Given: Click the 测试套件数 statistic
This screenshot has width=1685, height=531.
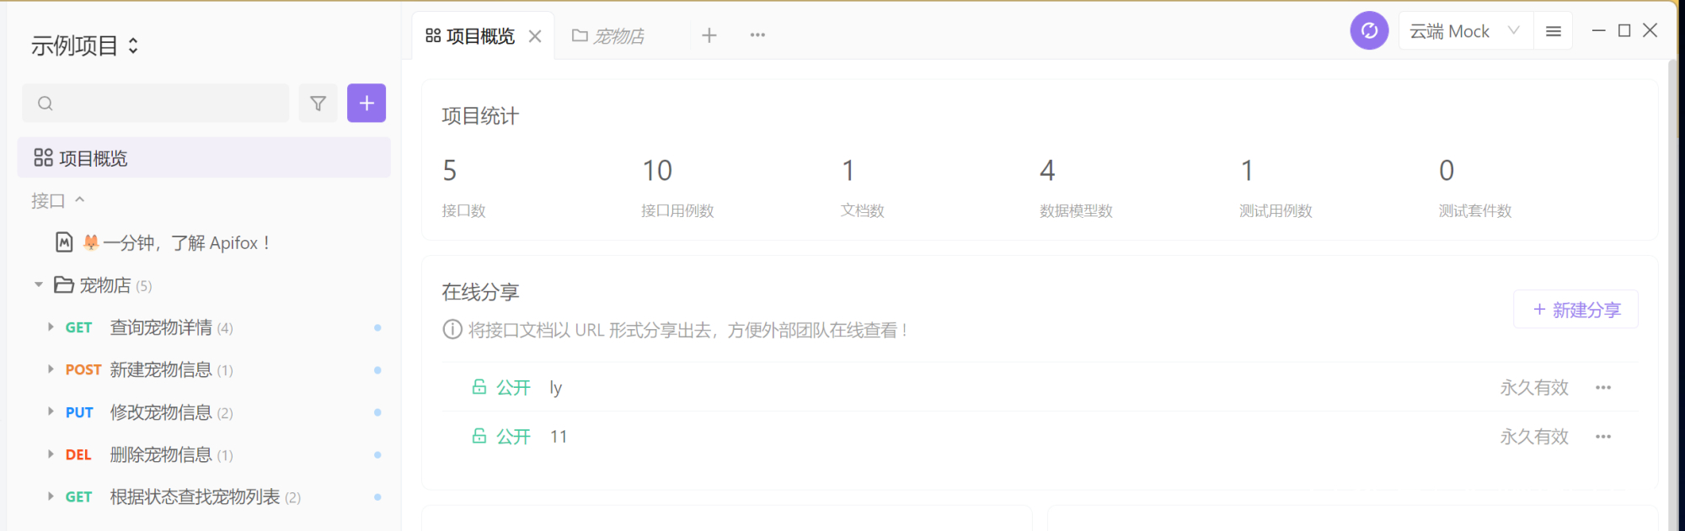Looking at the screenshot, I should tap(1475, 187).
